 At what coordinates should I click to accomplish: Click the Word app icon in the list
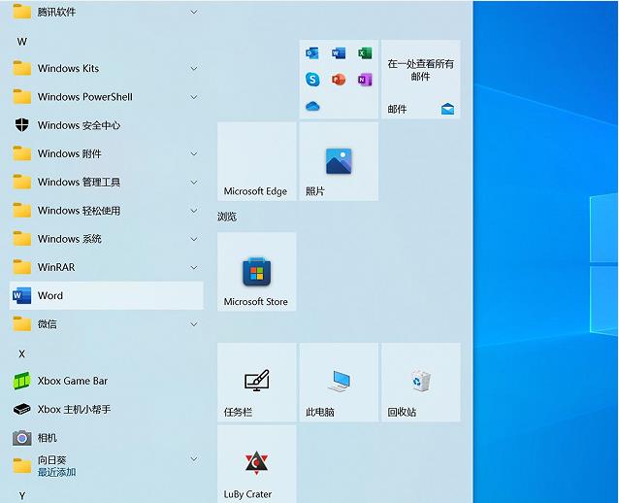21,295
